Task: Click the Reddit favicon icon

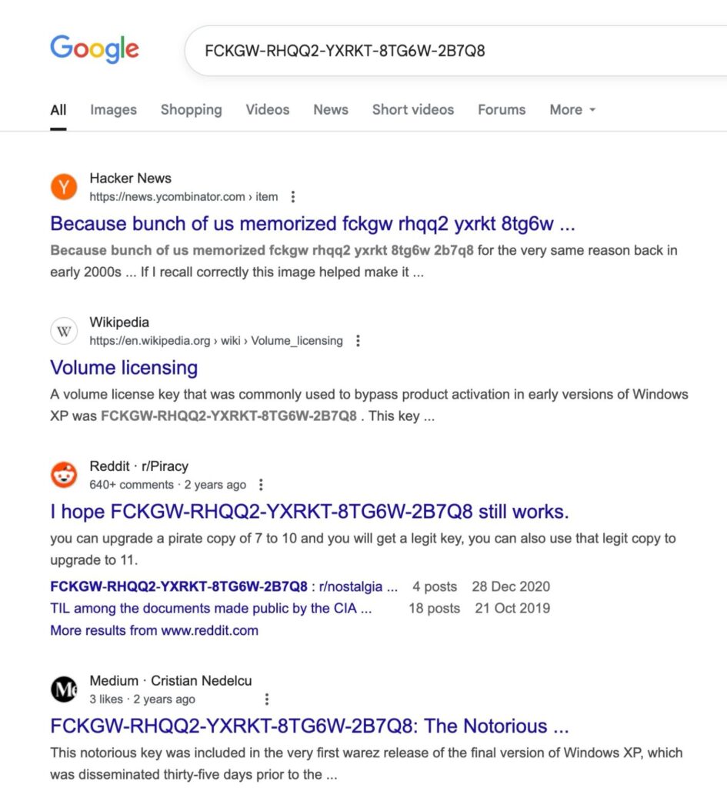Action: [64, 475]
